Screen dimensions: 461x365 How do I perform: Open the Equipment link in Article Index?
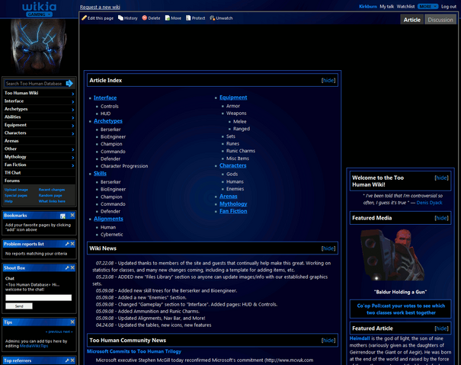pos(233,98)
